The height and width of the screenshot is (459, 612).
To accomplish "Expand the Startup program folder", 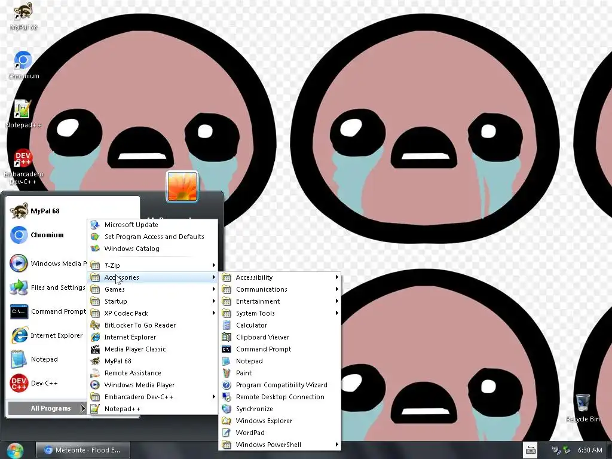I will (152, 301).
